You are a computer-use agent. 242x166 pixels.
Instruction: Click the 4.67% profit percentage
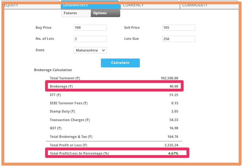(173, 153)
